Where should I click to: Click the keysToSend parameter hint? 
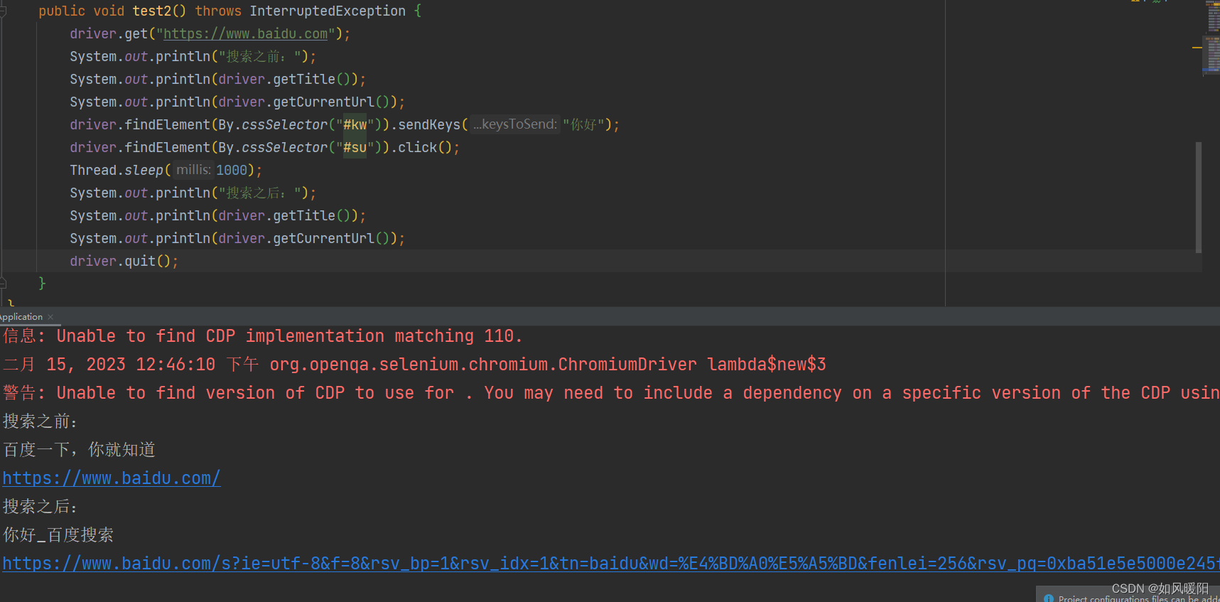(515, 124)
